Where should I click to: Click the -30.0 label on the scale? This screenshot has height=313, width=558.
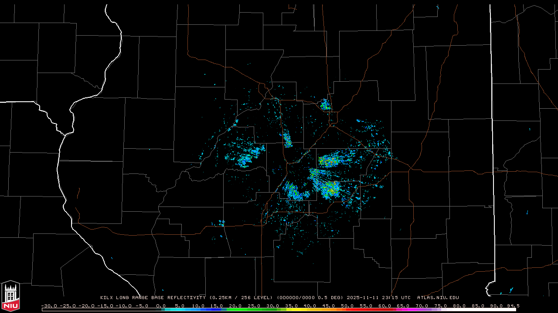click(49, 306)
